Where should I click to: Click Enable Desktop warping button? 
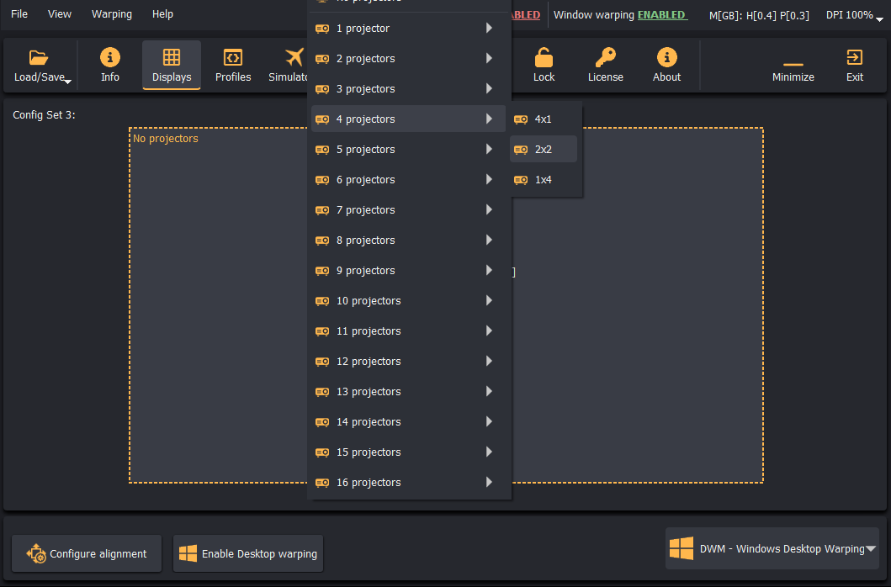tap(248, 553)
